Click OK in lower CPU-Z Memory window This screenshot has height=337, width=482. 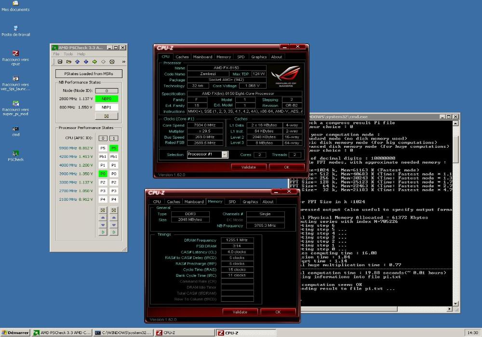click(278, 312)
